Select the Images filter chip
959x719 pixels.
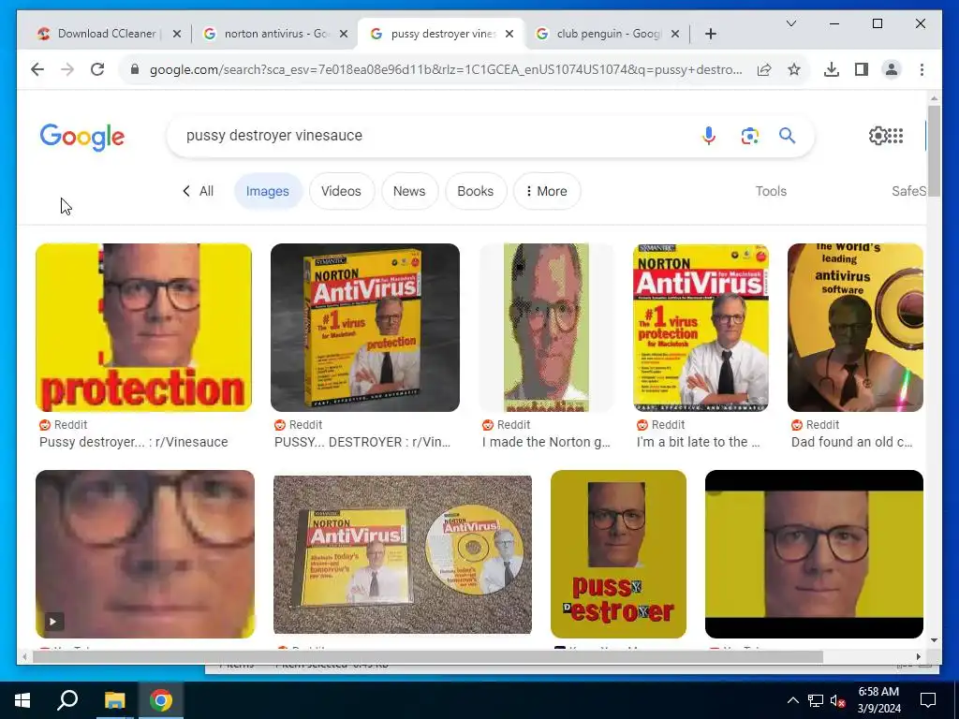(x=267, y=191)
